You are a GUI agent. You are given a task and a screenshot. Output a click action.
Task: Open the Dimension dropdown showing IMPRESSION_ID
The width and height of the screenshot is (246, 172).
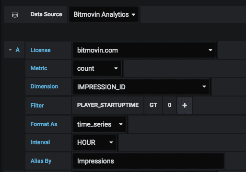click(x=141, y=86)
